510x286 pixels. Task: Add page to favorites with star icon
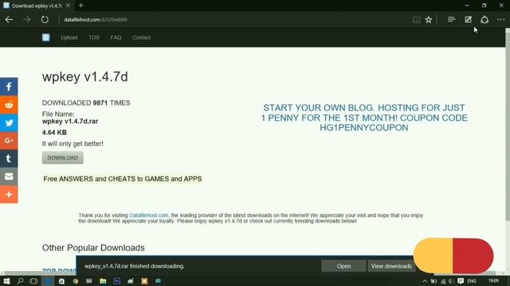click(429, 20)
